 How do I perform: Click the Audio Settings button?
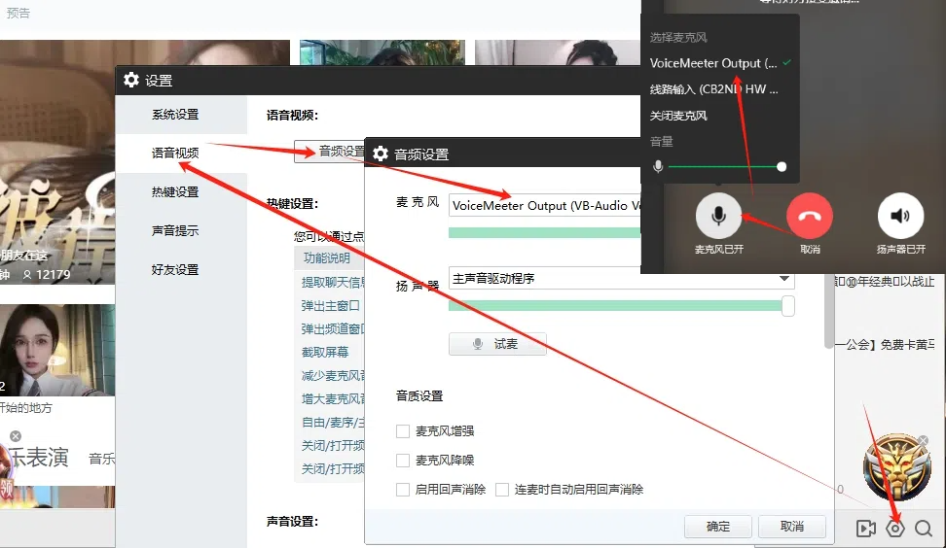(329, 152)
